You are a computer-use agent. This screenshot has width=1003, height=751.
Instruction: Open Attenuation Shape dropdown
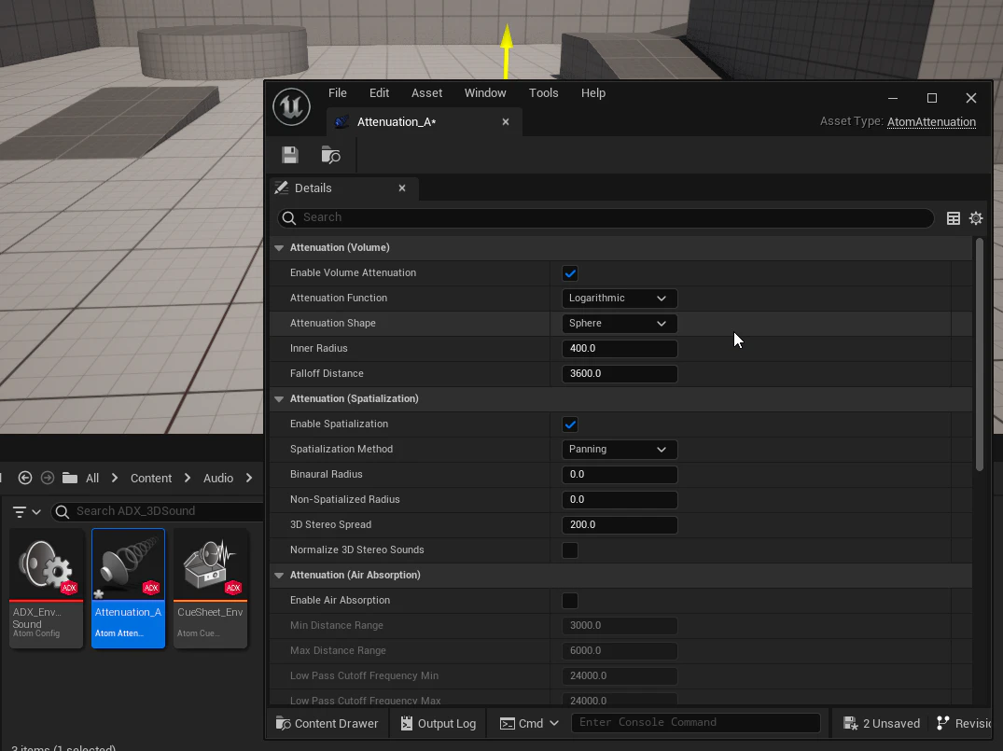pos(620,323)
